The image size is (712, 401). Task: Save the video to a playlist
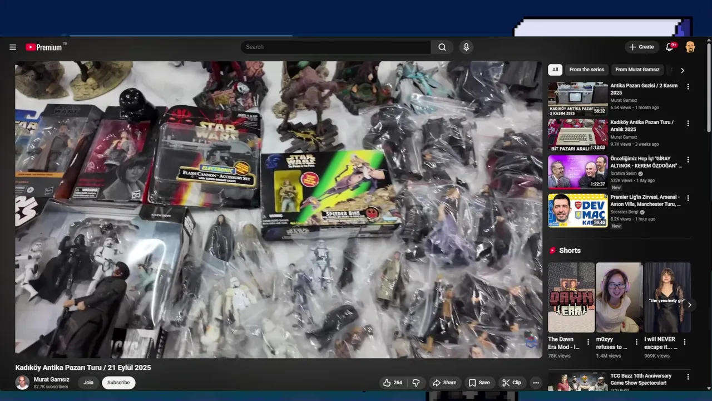479,383
